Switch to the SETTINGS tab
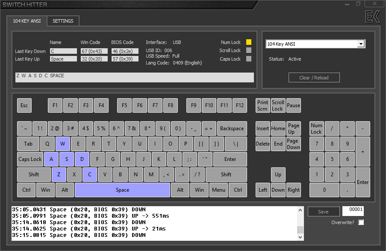386x251 pixels. 63,21
